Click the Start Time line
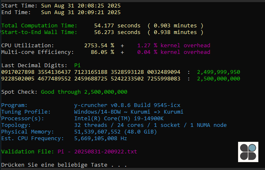The image size is (265, 170). pyautogui.click(x=61, y=6)
